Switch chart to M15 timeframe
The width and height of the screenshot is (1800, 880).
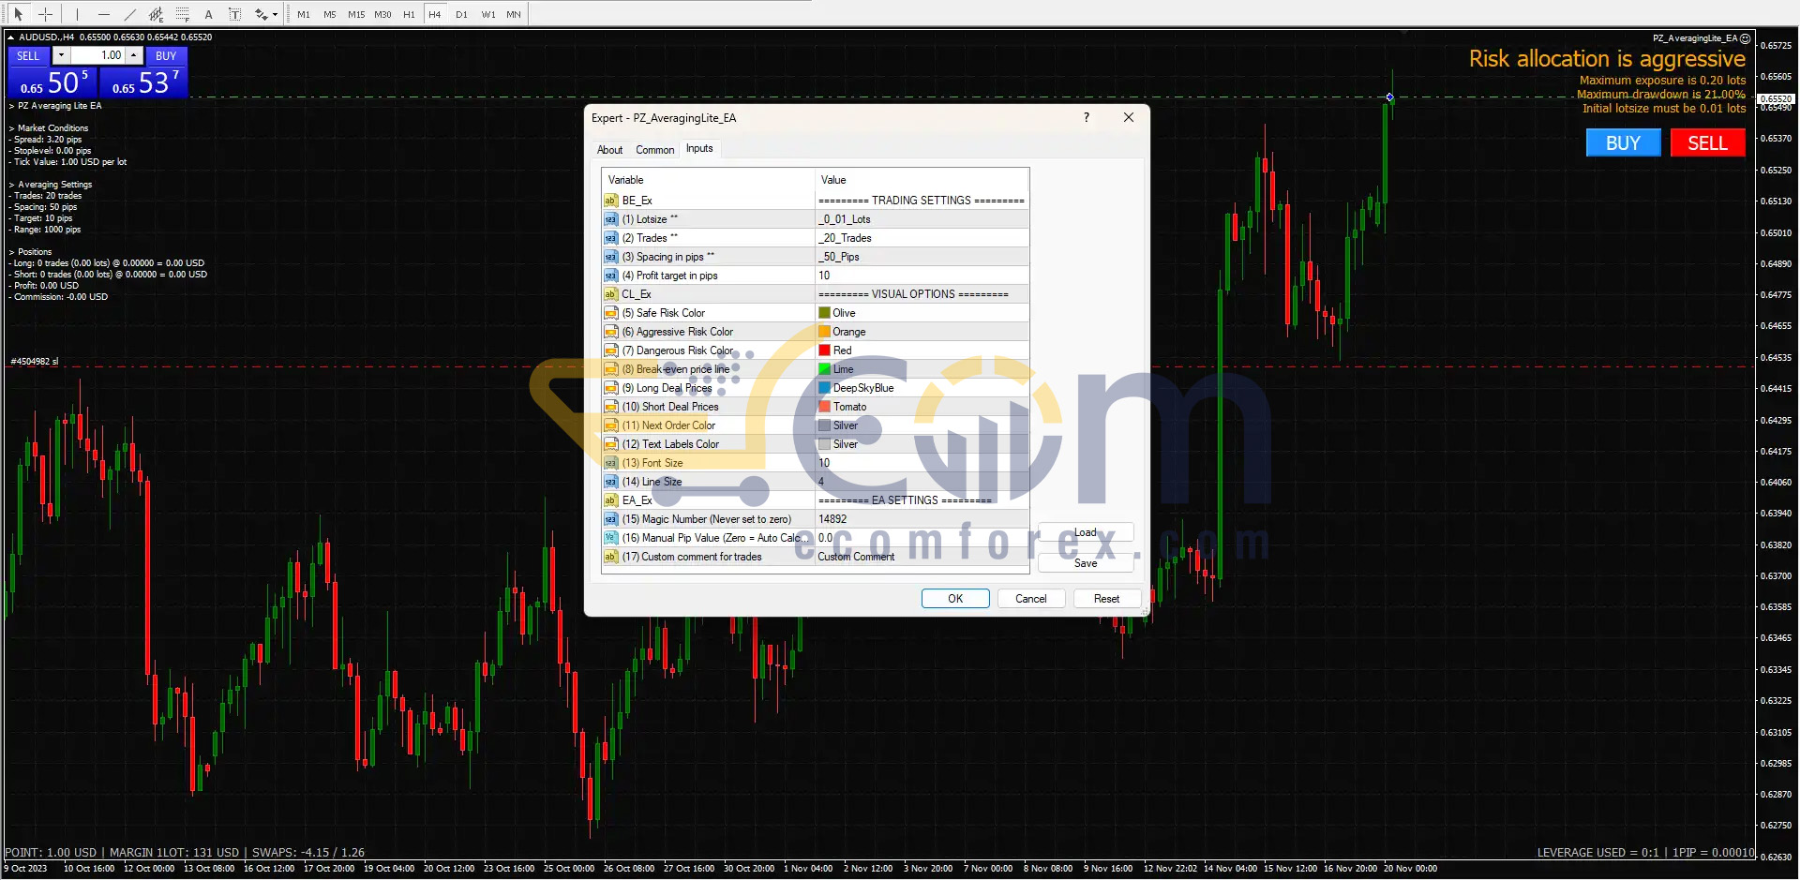coord(356,14)
